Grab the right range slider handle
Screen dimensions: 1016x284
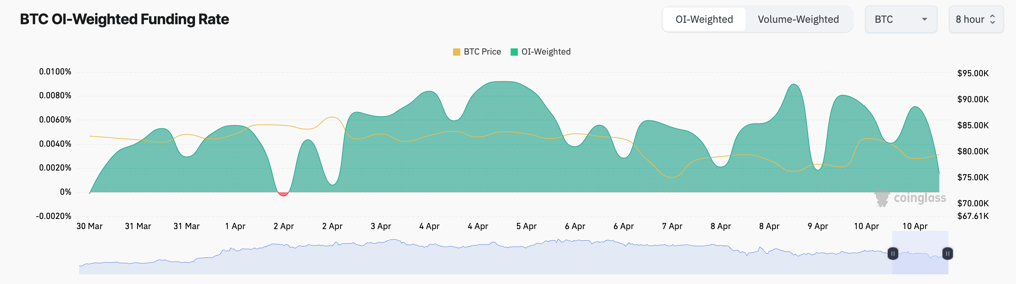click(947, 253)
